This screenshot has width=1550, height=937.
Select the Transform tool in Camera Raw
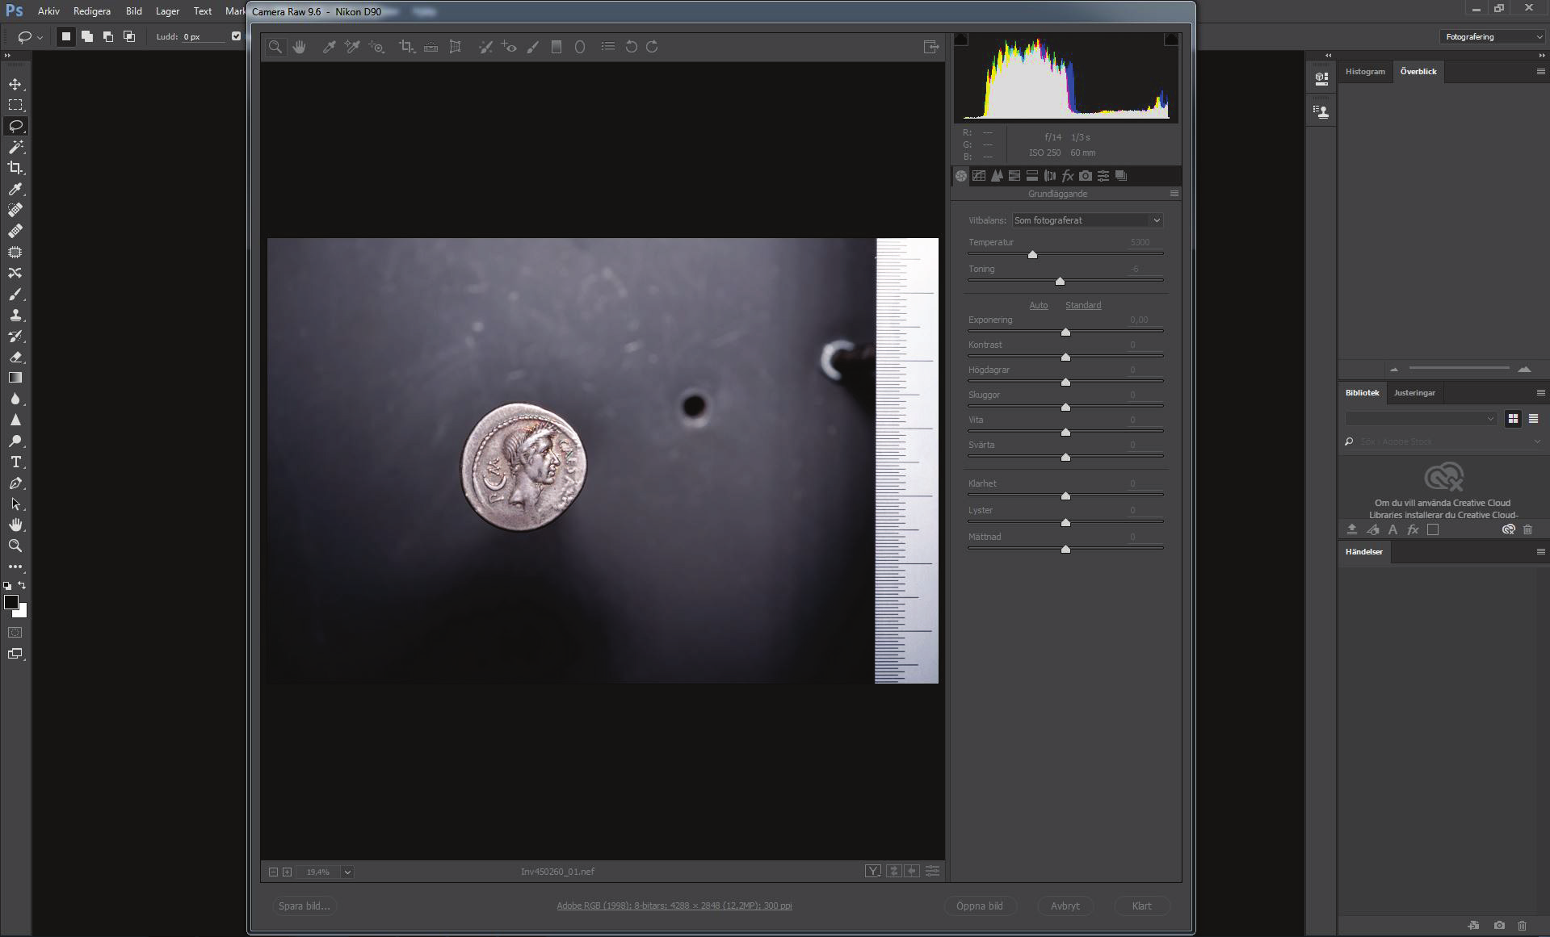click(456, 47)
